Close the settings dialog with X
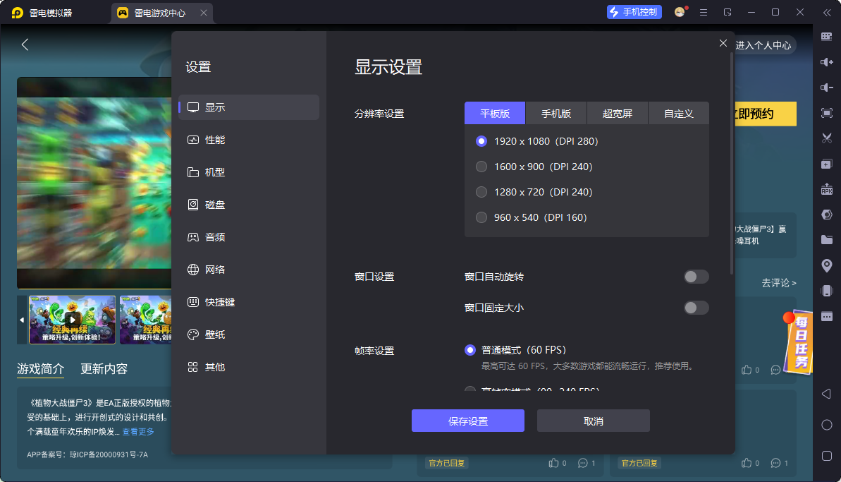841x482 pixels. coord(723,43)
